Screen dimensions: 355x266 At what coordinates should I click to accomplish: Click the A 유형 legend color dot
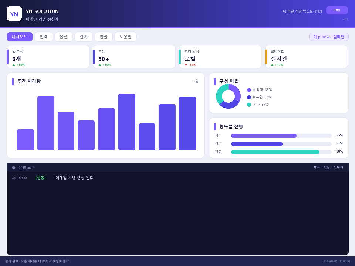pyautogui.click(x=249, y=90)
